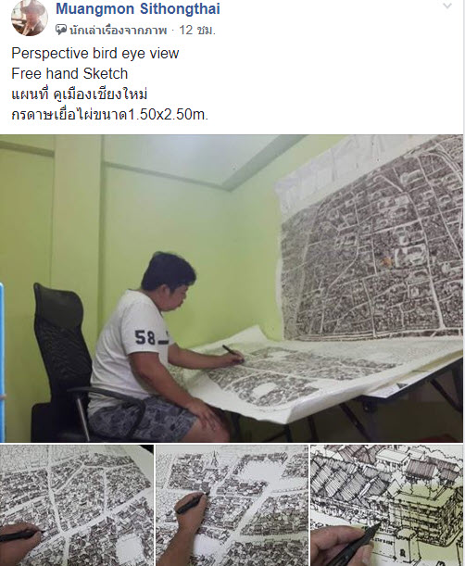Click the แผนที่ คูเมืองเชียงใหม่ caption line
This screenshot has width=465, height=566.
tap(80, 94)
